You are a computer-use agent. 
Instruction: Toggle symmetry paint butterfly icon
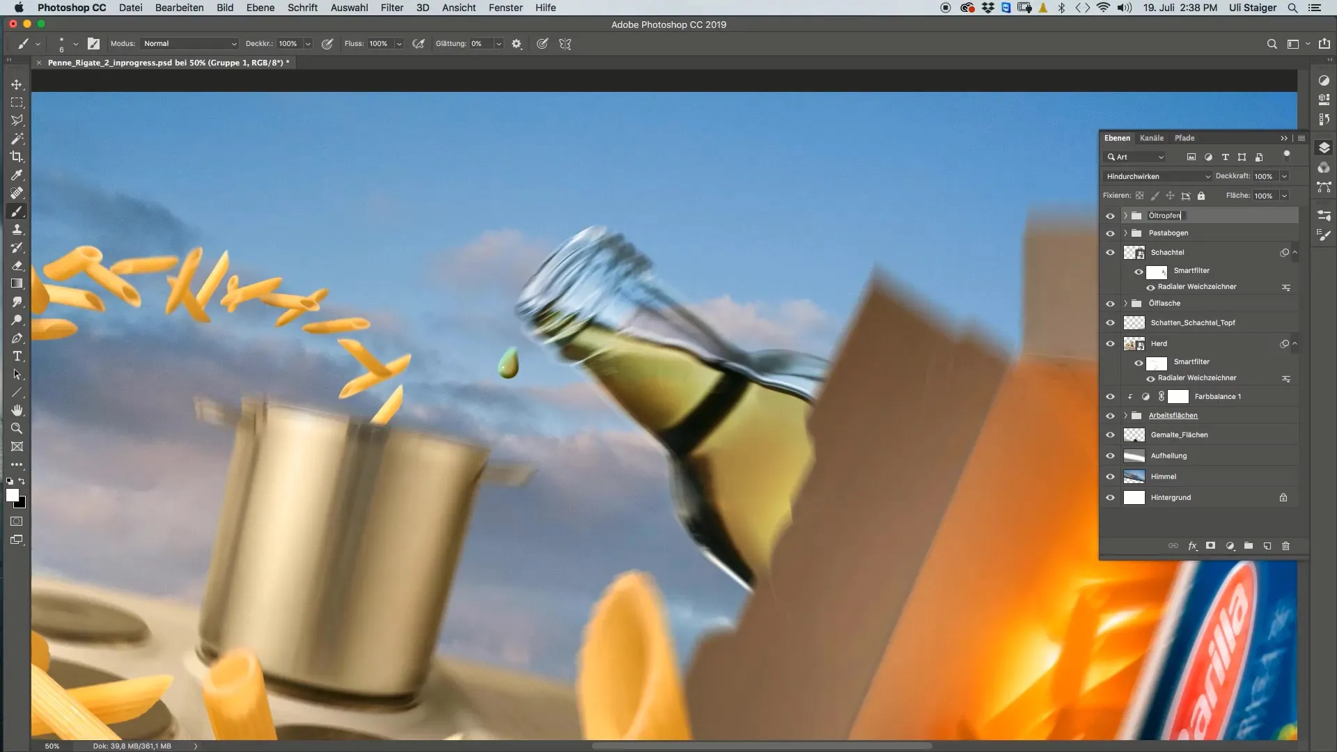point(565,44)
